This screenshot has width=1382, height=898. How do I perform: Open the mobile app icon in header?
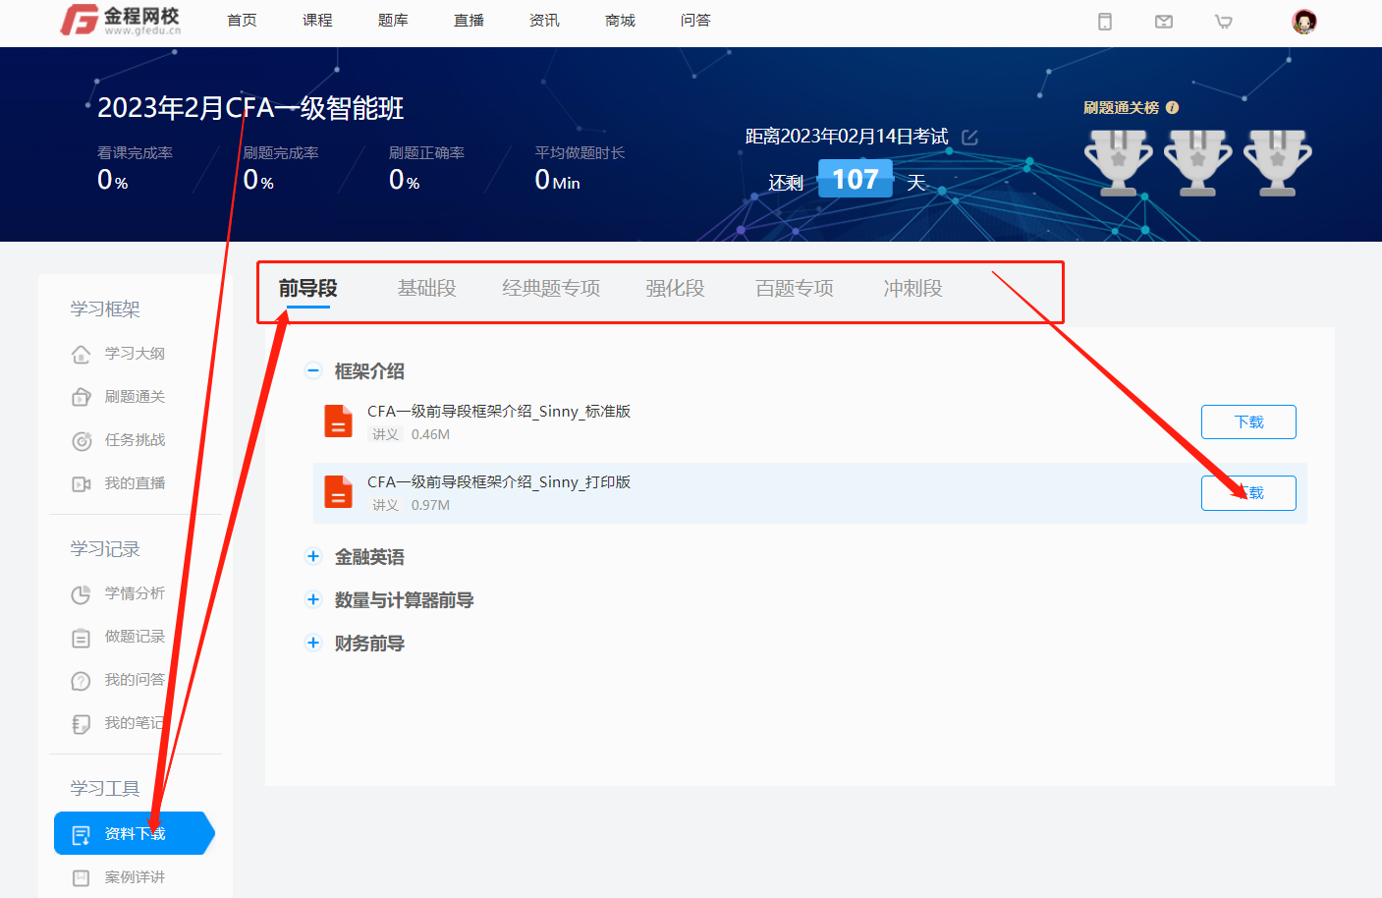(x=1105, y=22)
